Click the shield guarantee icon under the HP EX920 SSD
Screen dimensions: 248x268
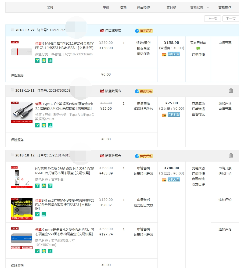point(44,186)
